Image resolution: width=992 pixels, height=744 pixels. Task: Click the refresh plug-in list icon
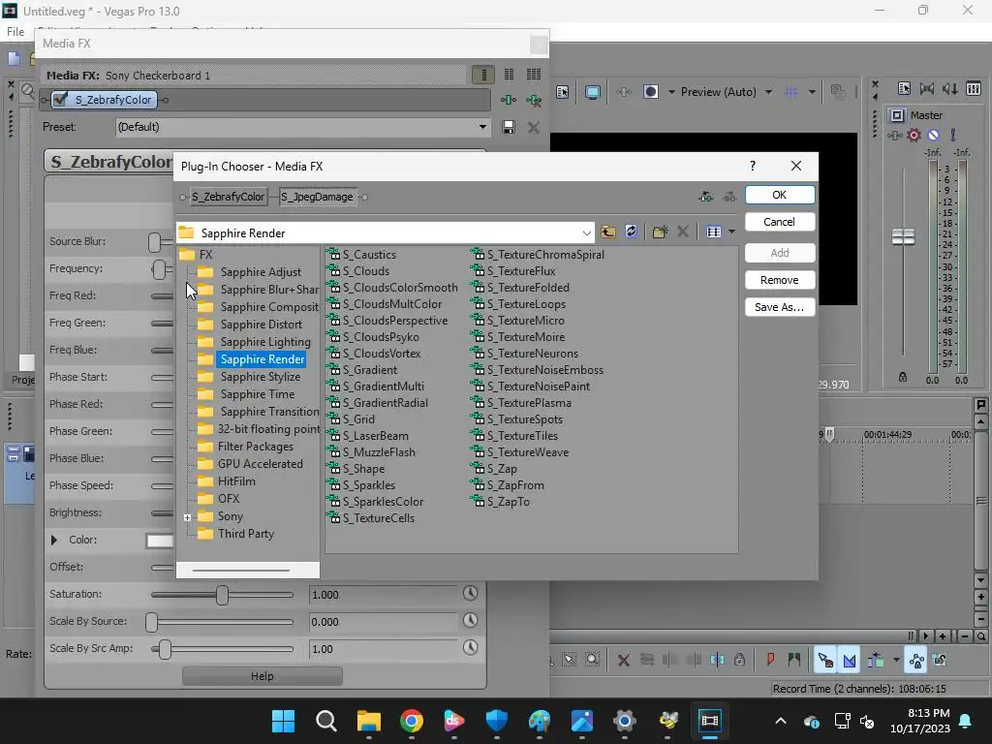(631, 232)
